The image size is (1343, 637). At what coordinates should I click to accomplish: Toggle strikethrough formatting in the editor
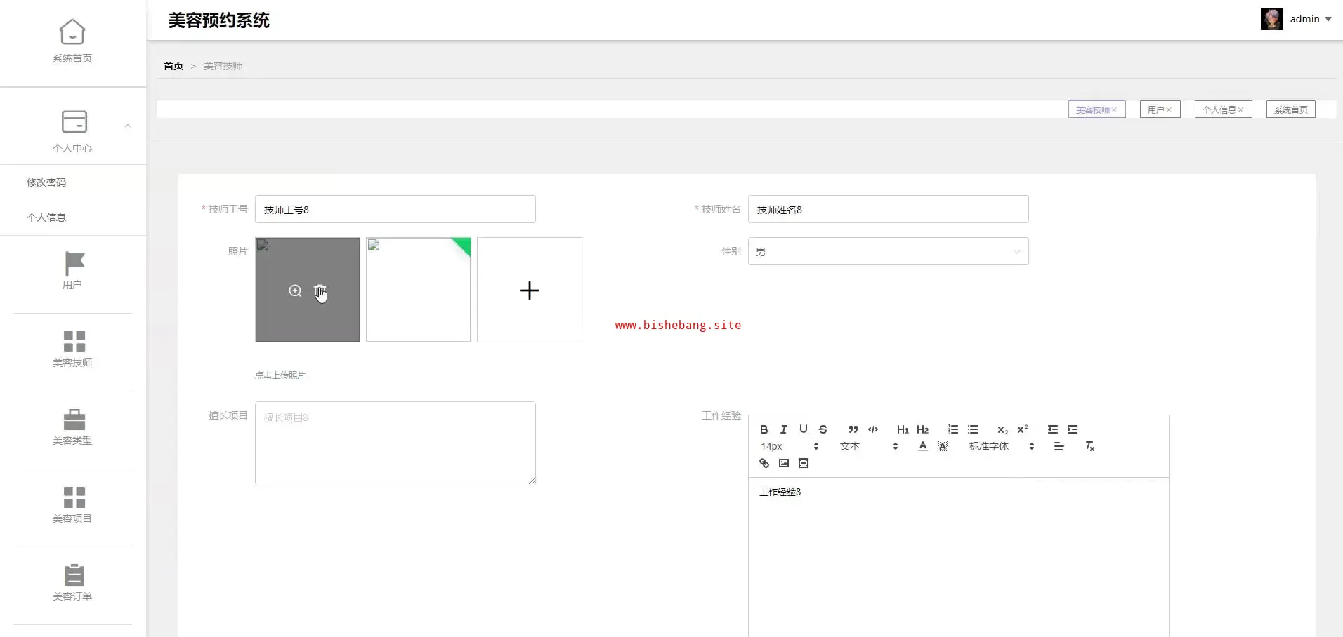823,429
